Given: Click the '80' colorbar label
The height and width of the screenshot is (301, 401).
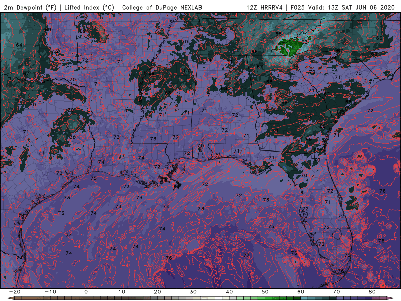Looking at the screenshot, I should tap(372, 292).
